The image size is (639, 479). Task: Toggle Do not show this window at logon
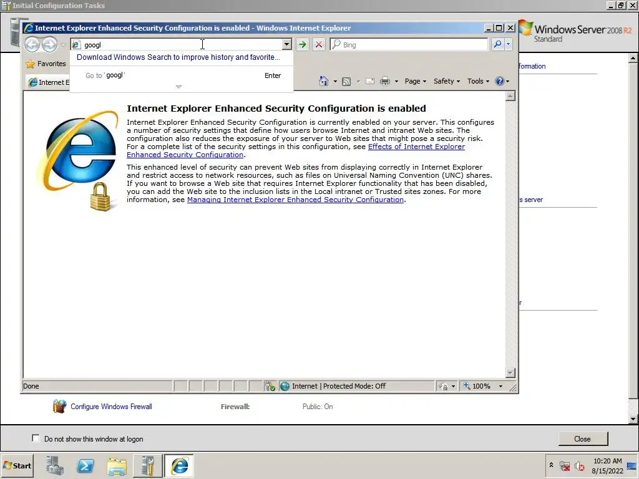coord(36,438)
